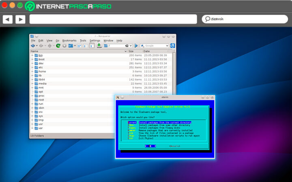Screen dimensions: 292x182
Task: Expand the home folder tree node
Action: click(x=32, y=72)
